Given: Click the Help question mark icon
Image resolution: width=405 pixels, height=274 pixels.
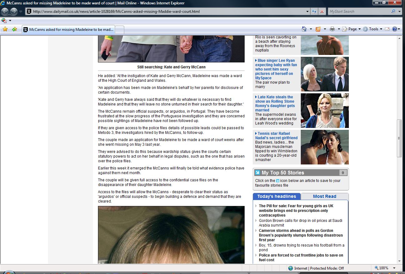Looking at the screenshot, I should coord(394,29).
